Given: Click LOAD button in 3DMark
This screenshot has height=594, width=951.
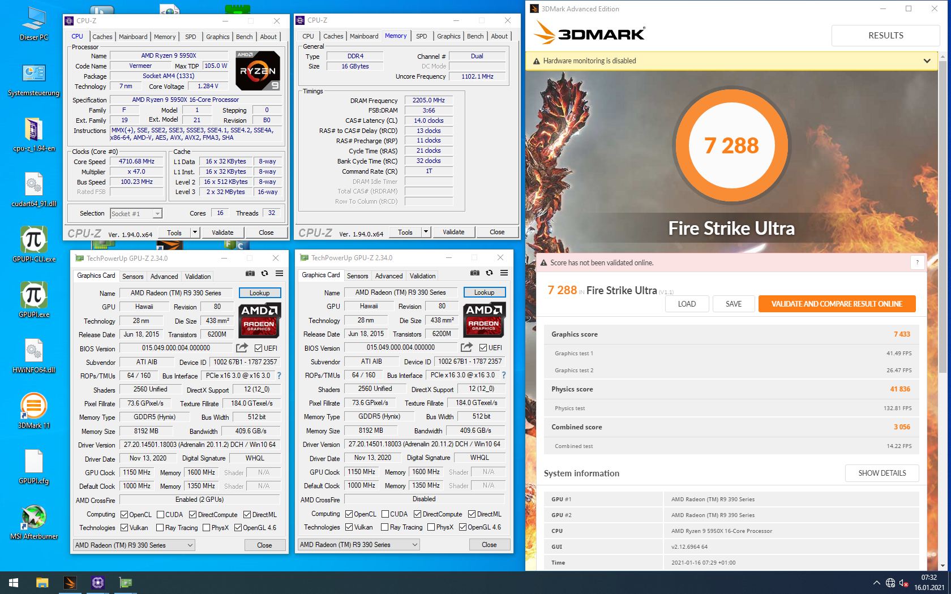Looking at the screenshot, I should 687,304.
